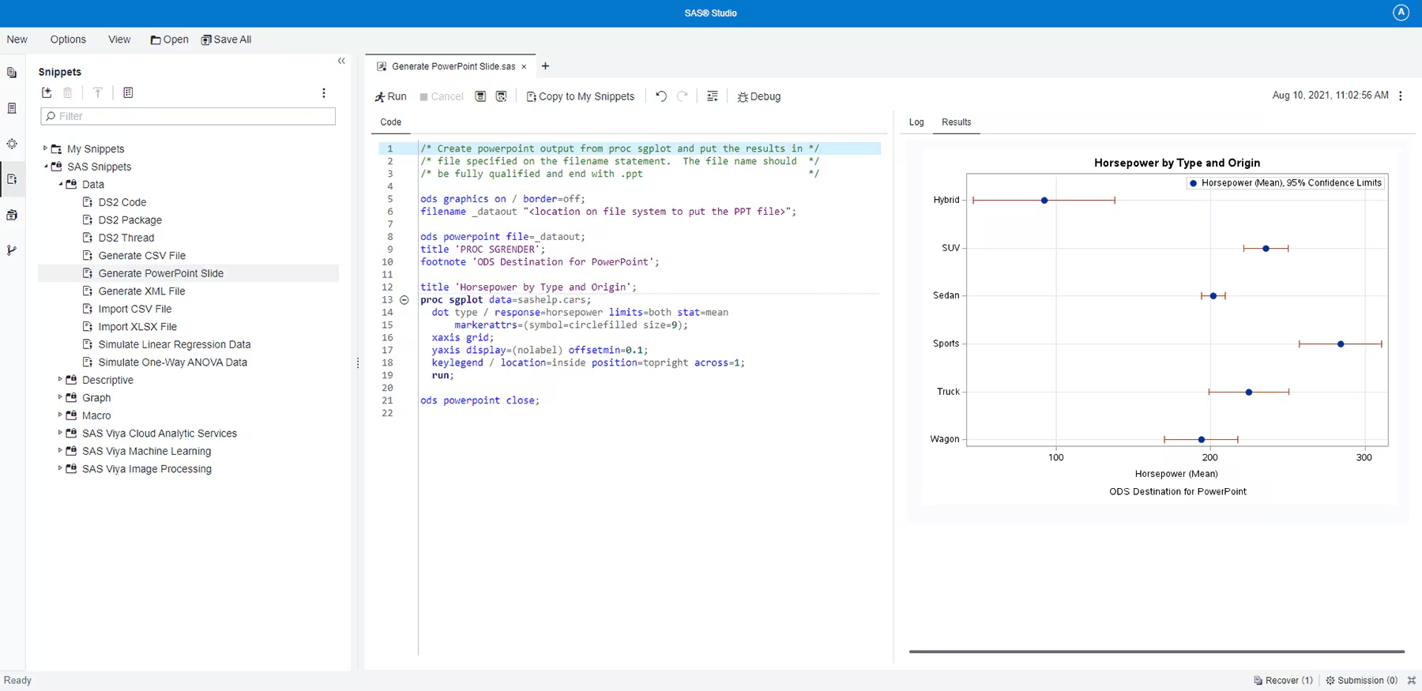Click the Save All button
The image size is (1422, 691).
coord(226,39)
